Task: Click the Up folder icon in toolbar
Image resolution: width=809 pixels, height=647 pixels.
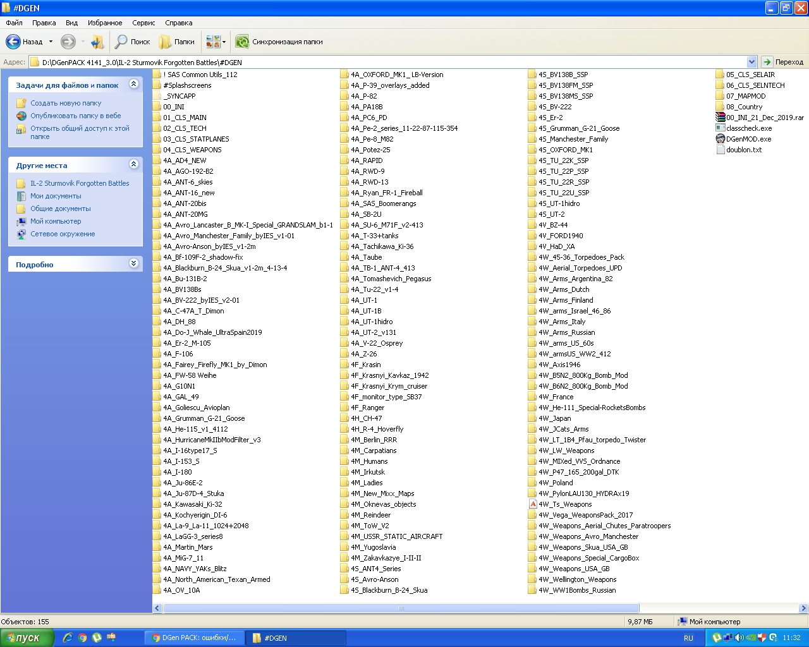Action: [97, 42]
